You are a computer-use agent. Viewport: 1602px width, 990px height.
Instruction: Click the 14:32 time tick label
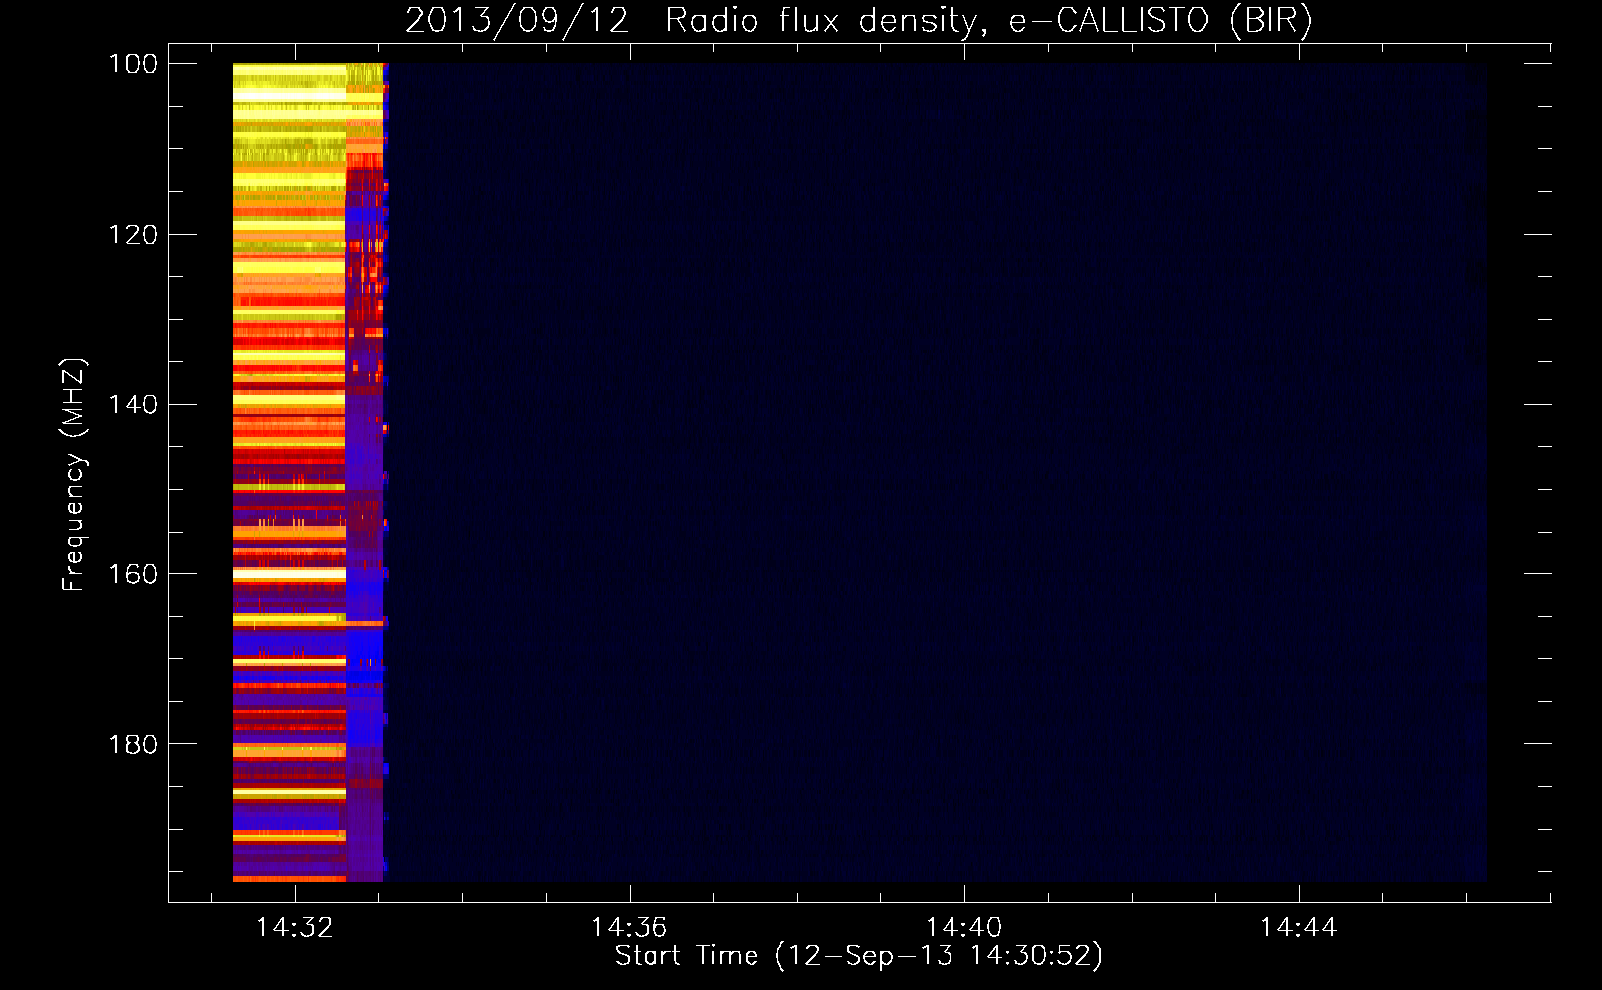[x=295, y=928]
